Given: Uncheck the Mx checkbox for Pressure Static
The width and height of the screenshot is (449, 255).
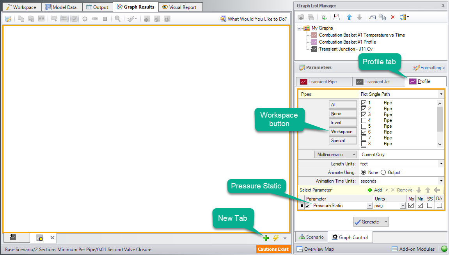Looking at the screenshot, I should tap(411, 206).
